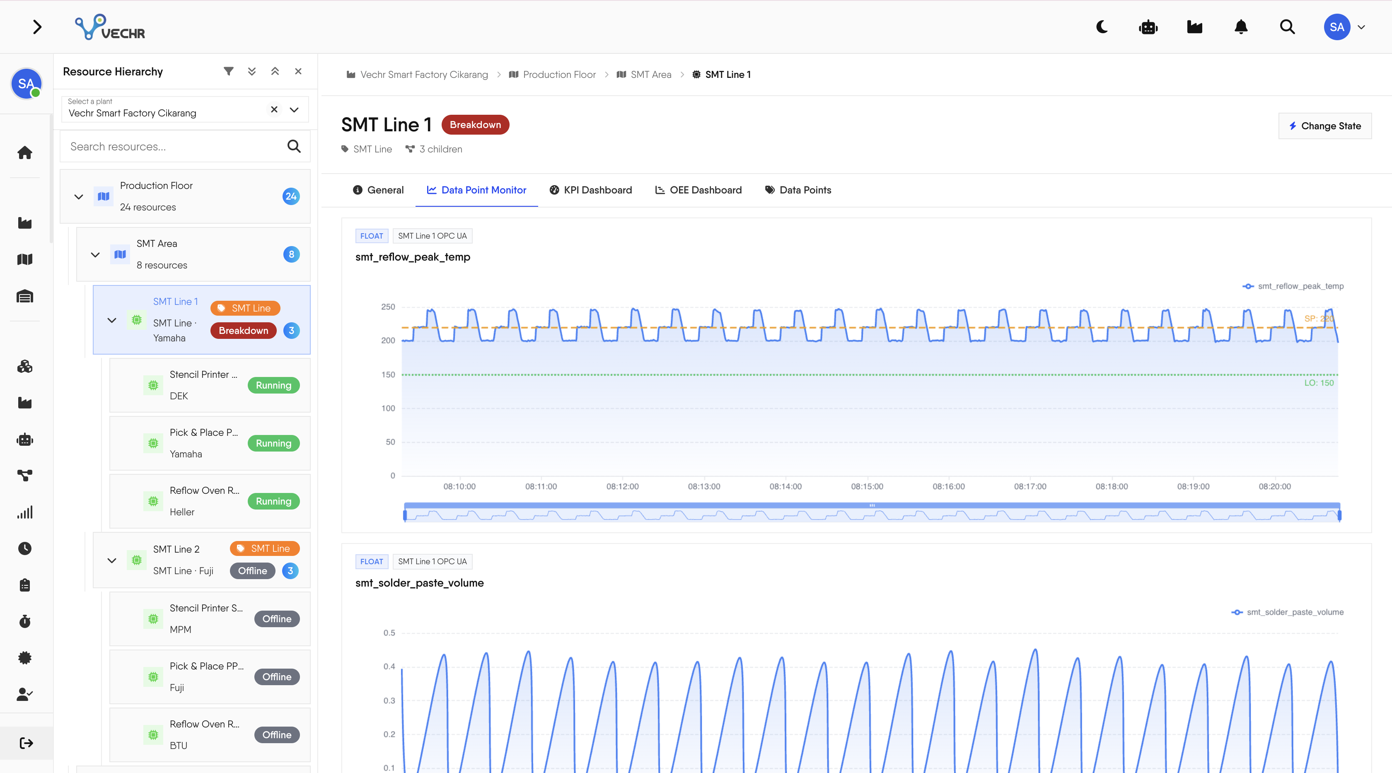Screen dimensions: 1392x773
Task: Click SMT Line 1 OPC UA tag on reflow card
Action: pos(432,236)
